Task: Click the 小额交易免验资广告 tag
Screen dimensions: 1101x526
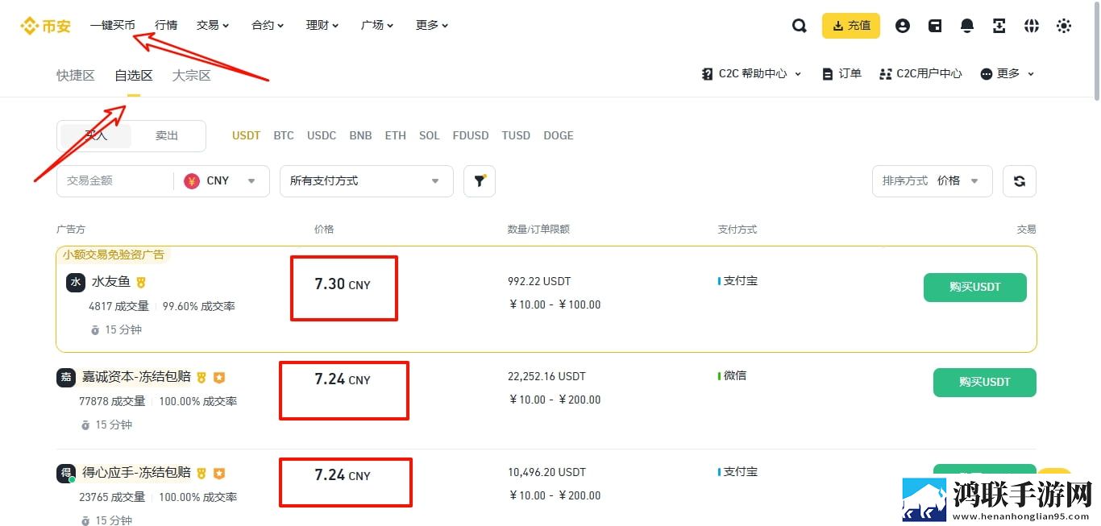Action: pyautogui.click(x=114, y=255)
